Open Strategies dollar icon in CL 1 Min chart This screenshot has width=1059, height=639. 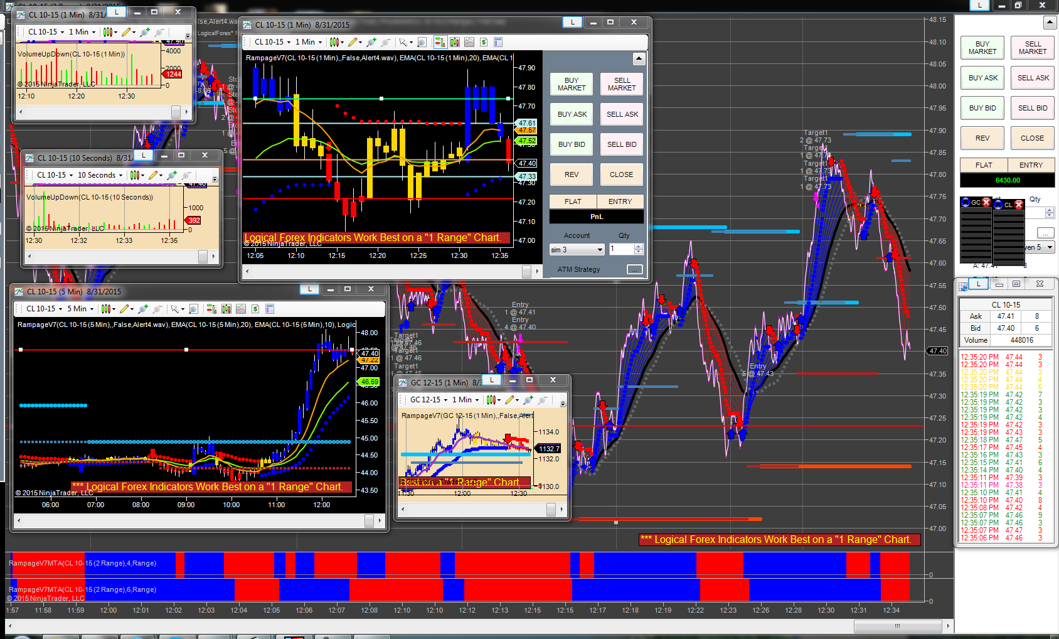(484, 42)
